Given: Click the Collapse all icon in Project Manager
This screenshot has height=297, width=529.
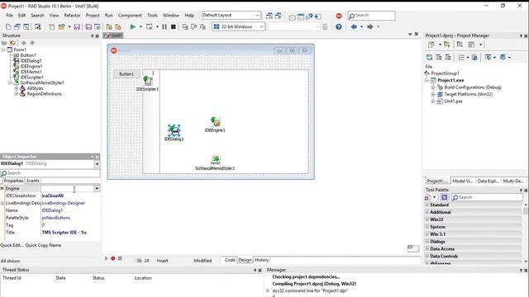Looking at the screenshot, I should click(x=448, y=57).
